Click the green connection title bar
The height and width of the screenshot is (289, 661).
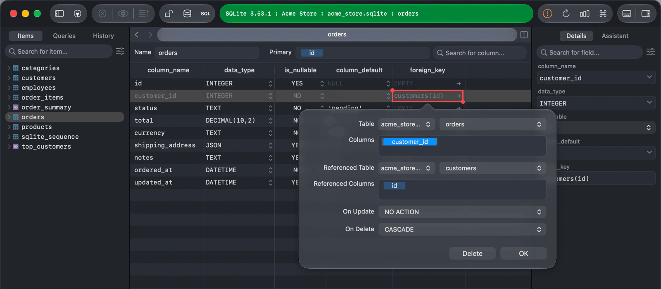click(x=376, y=14)
